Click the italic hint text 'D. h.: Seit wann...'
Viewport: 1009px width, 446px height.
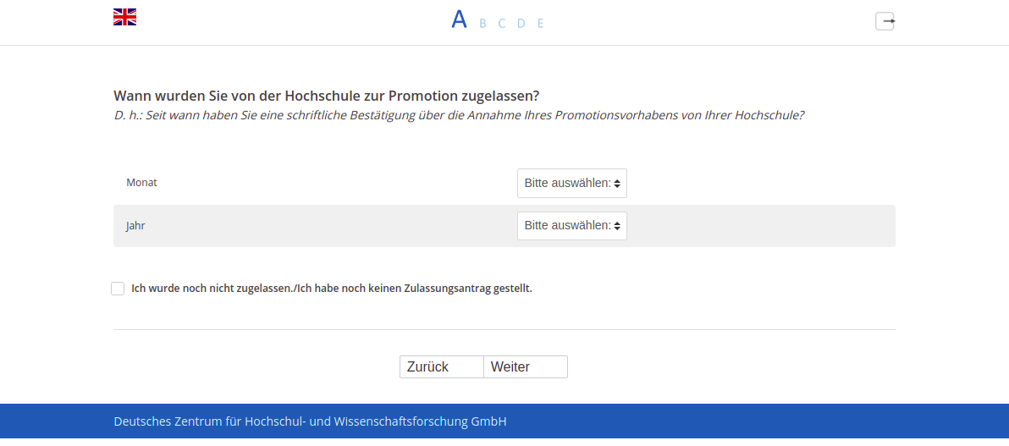coord(459,116)
